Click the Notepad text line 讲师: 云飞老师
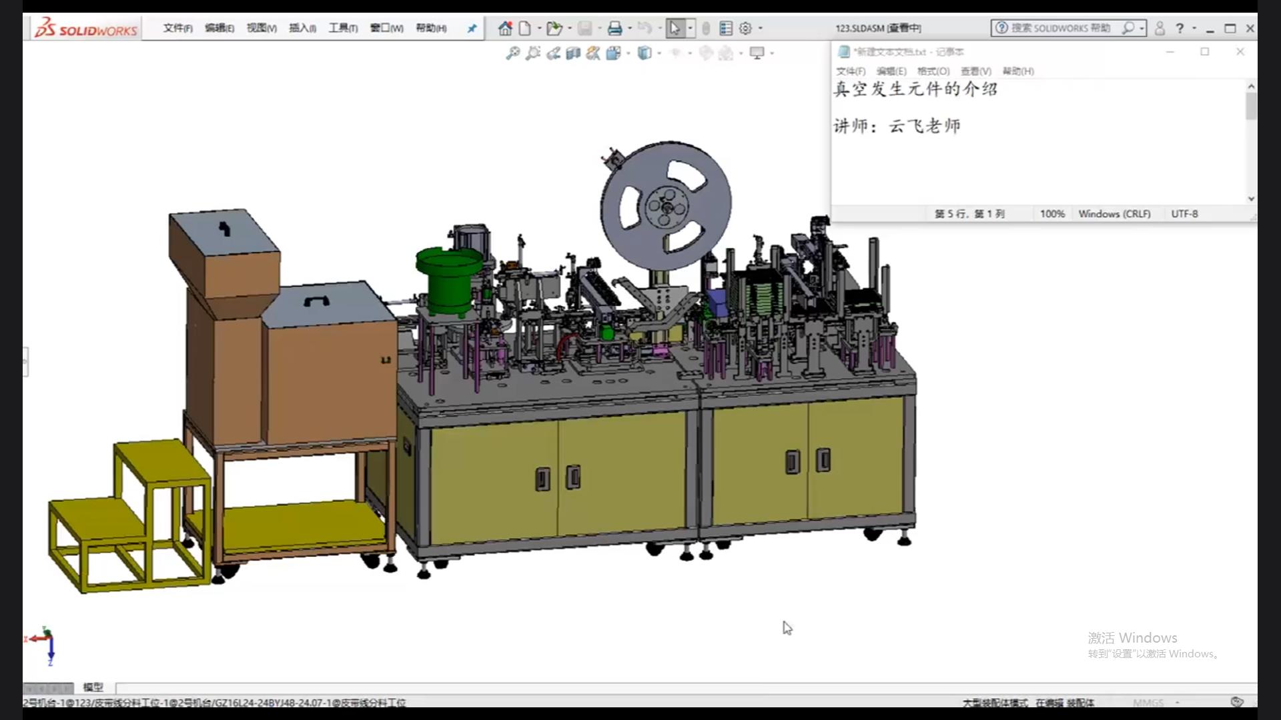Screen dimensions: 1281x720 pos(897,126)
